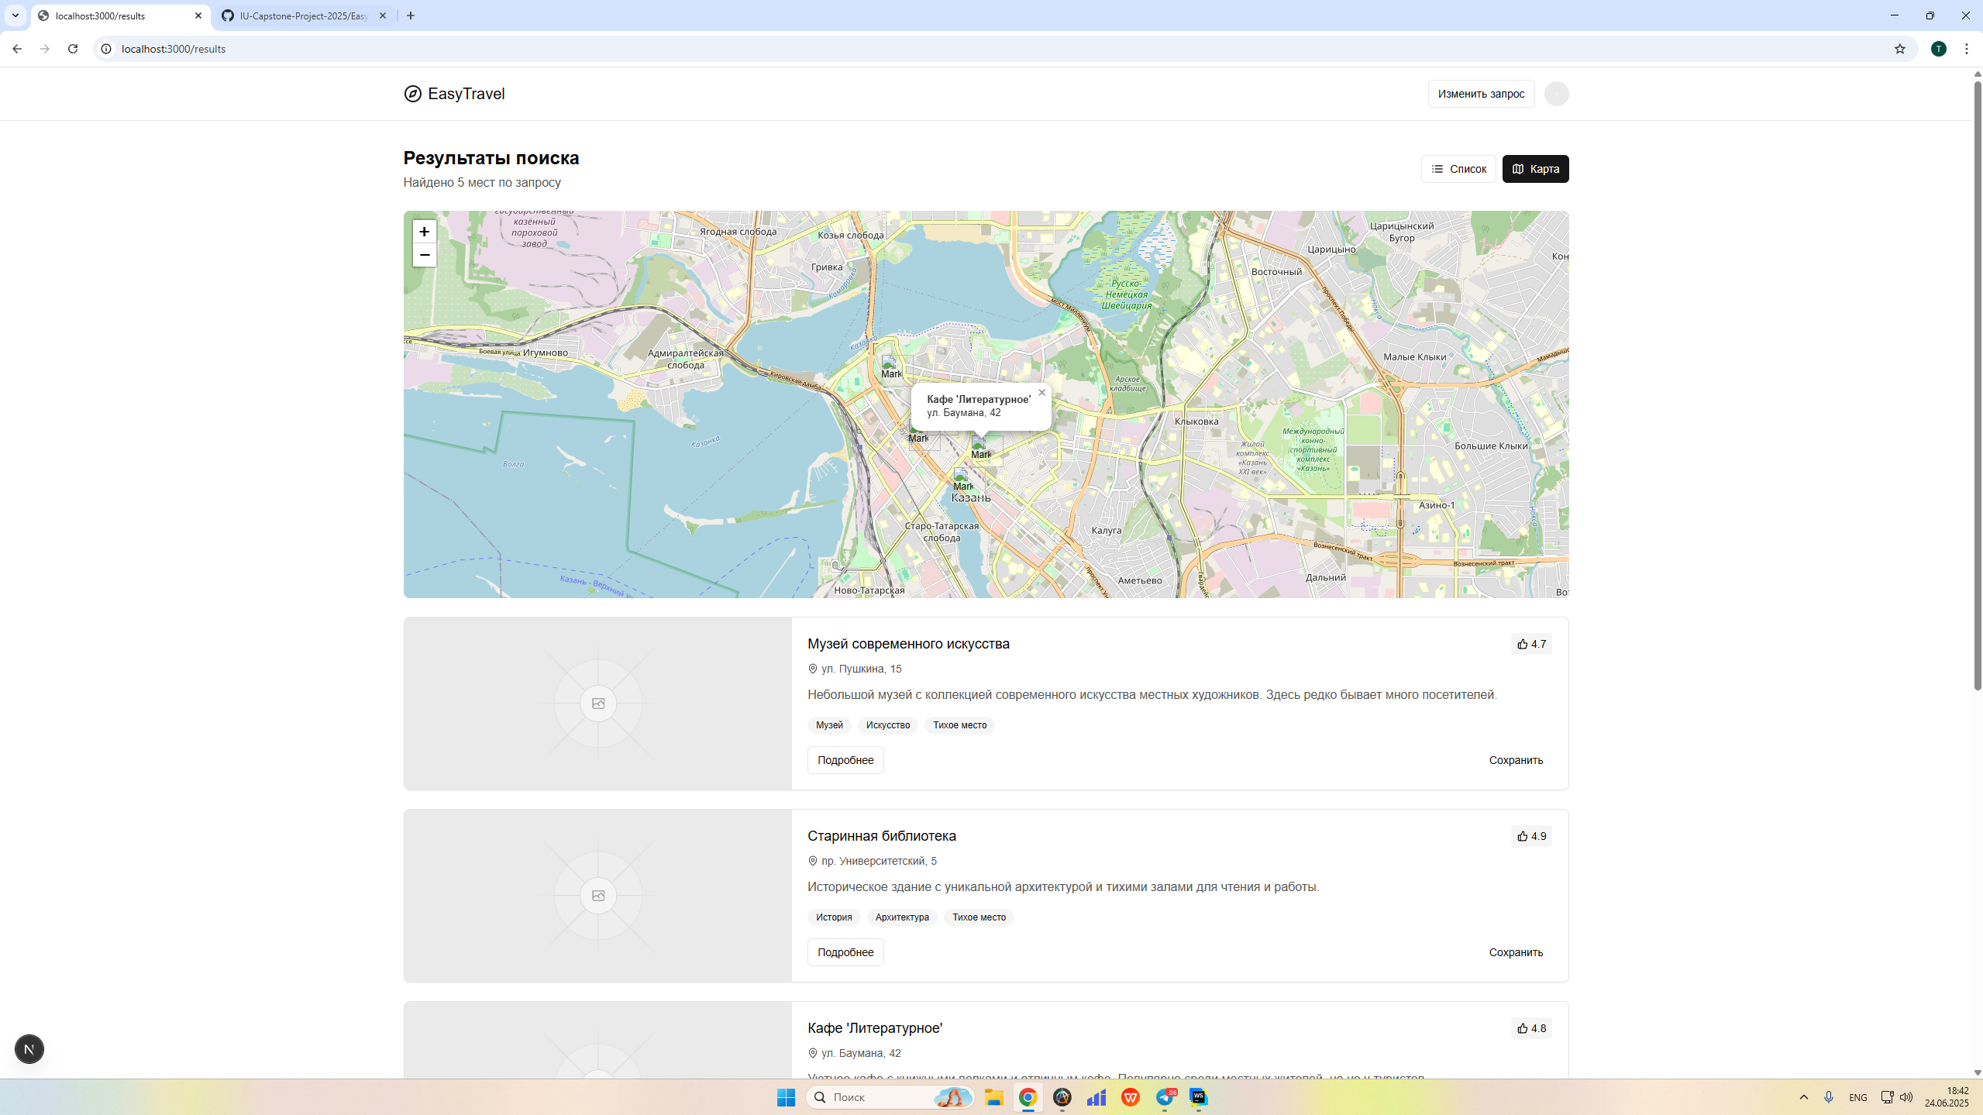Zoom out on the map
Viewport: 1983px width, 1115px height.
[x=424, y=255]
